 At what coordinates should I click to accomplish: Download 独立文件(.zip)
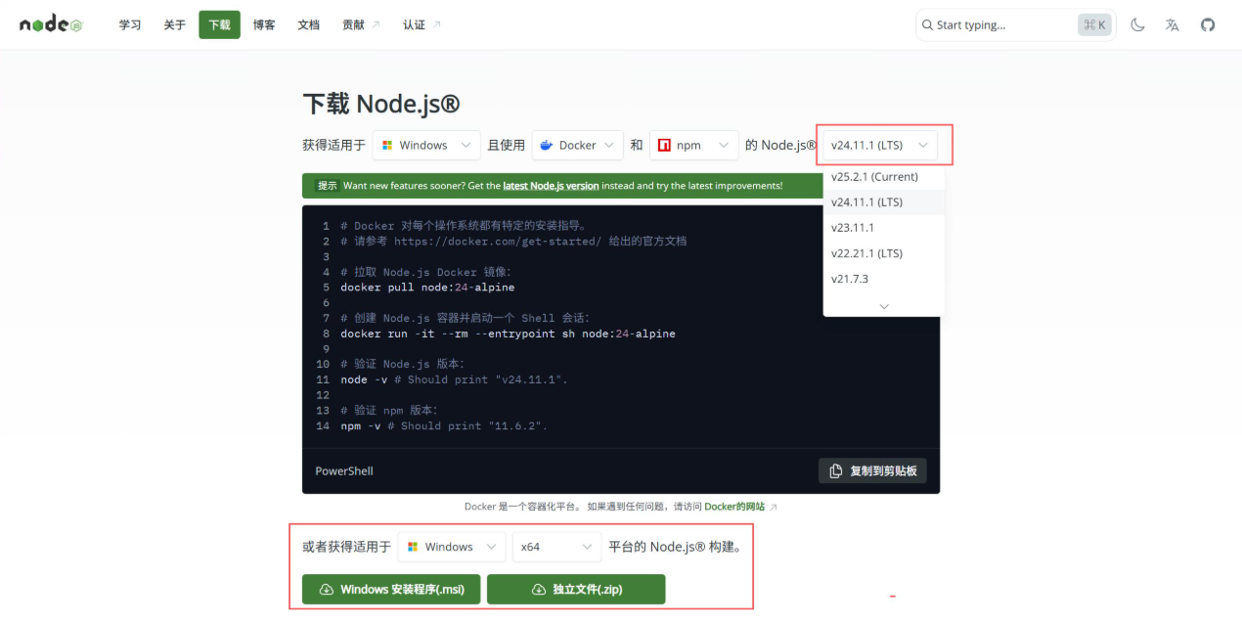pos(576,590)
